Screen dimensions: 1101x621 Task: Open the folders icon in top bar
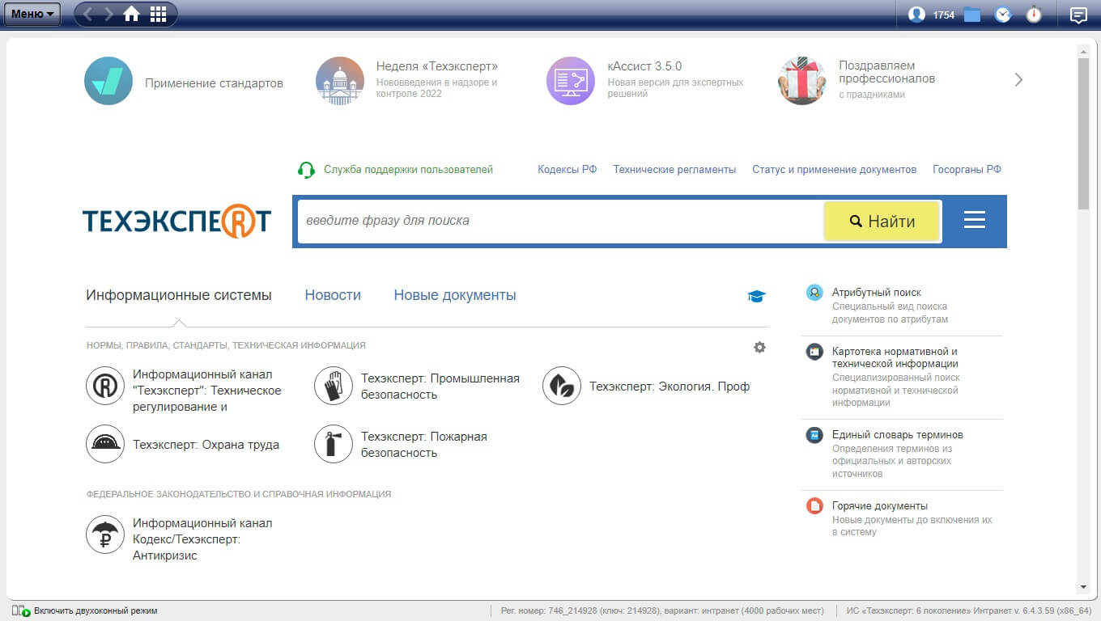pyautogui.click(x=972, y=15)
